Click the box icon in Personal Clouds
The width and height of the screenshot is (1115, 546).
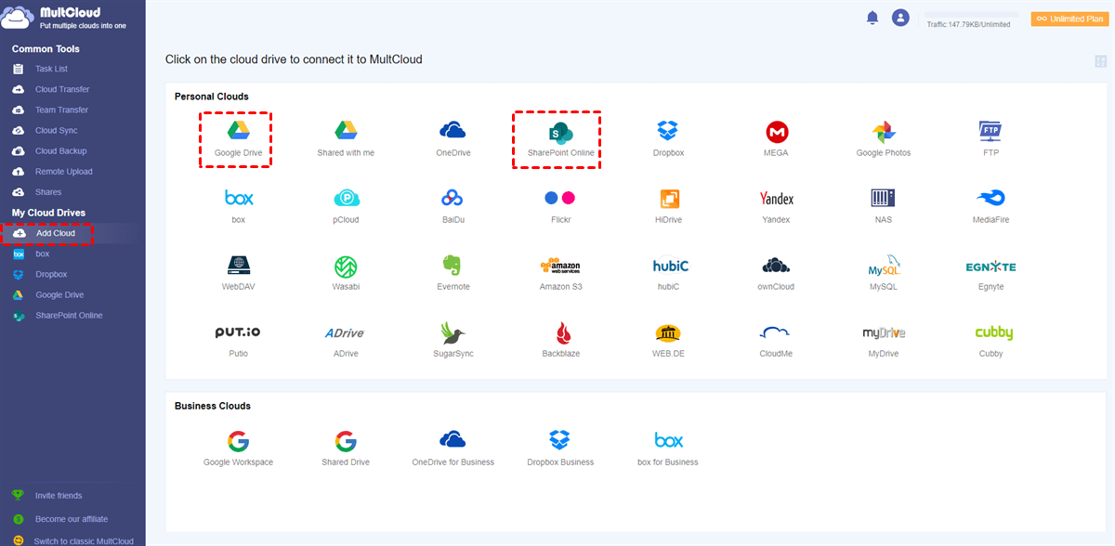(x=238, y=198)
